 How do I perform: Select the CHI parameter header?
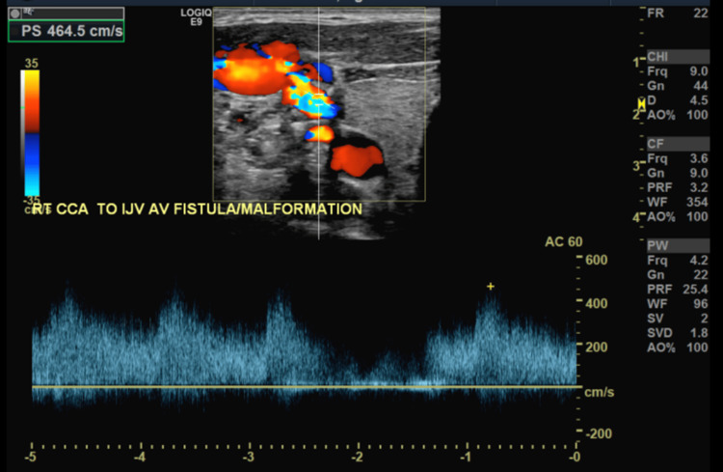[x=678, y=57]
